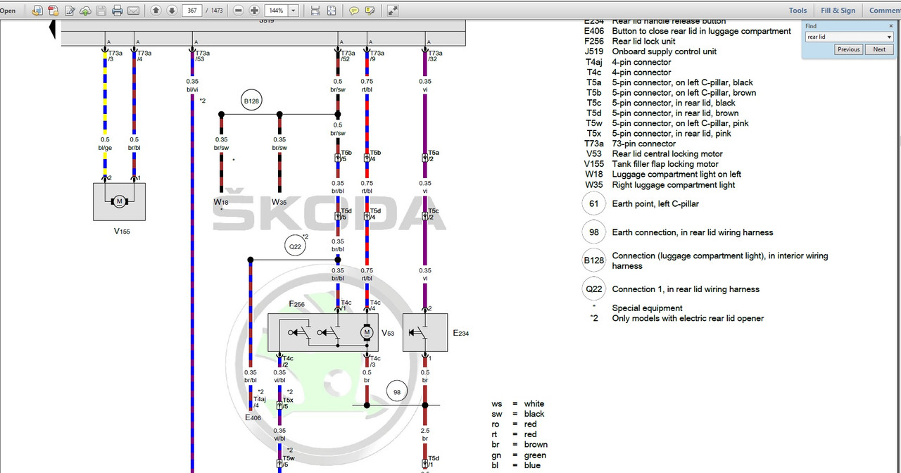Viewport: 901px width, 473px height.
Task: Click the read mode expand icon
Action: coord(393,11)
